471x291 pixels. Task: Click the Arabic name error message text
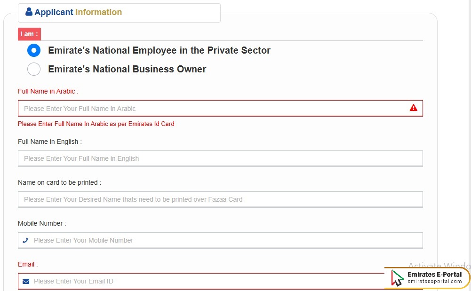(96, 124)
